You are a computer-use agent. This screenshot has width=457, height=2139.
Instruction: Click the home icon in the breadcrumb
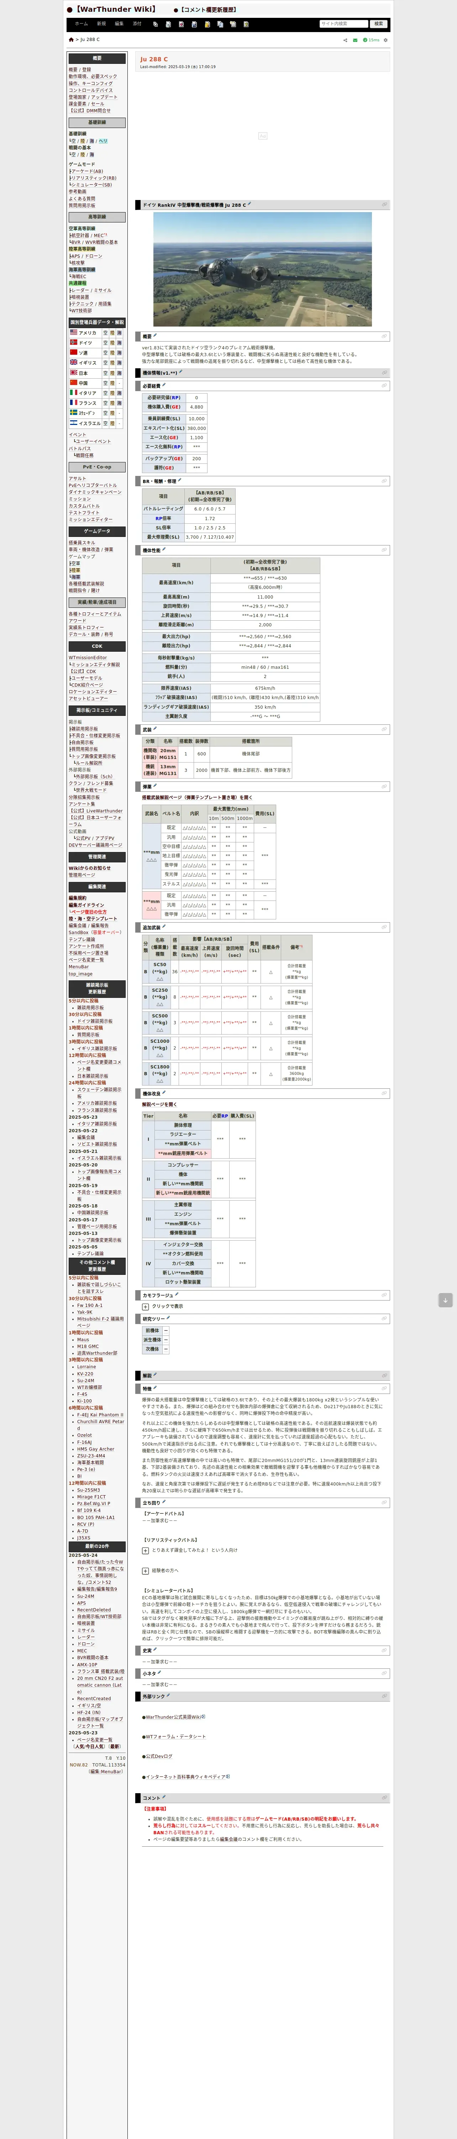click(70, 40)
